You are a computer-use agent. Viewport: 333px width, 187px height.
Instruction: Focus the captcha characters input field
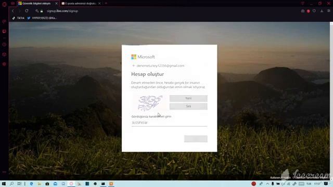(169, 123)
